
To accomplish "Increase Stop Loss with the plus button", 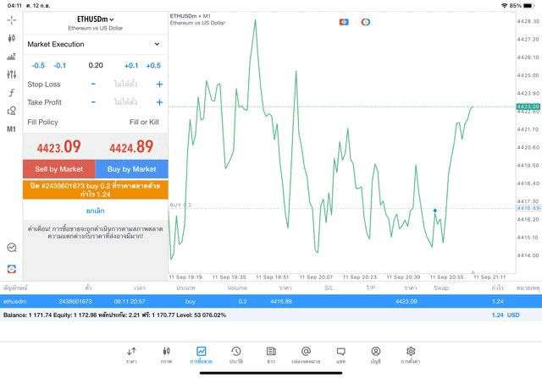I will pos(159,85).
